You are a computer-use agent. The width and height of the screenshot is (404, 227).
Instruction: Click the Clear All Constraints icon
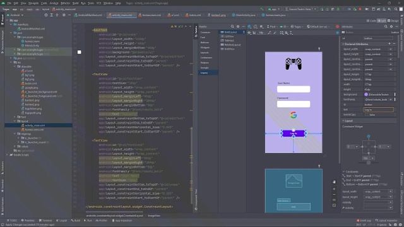(270, 33)
